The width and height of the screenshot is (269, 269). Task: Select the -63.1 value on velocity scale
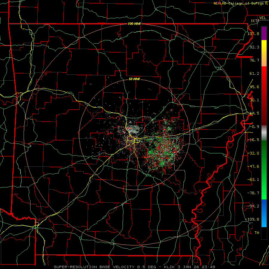(253, 180)
